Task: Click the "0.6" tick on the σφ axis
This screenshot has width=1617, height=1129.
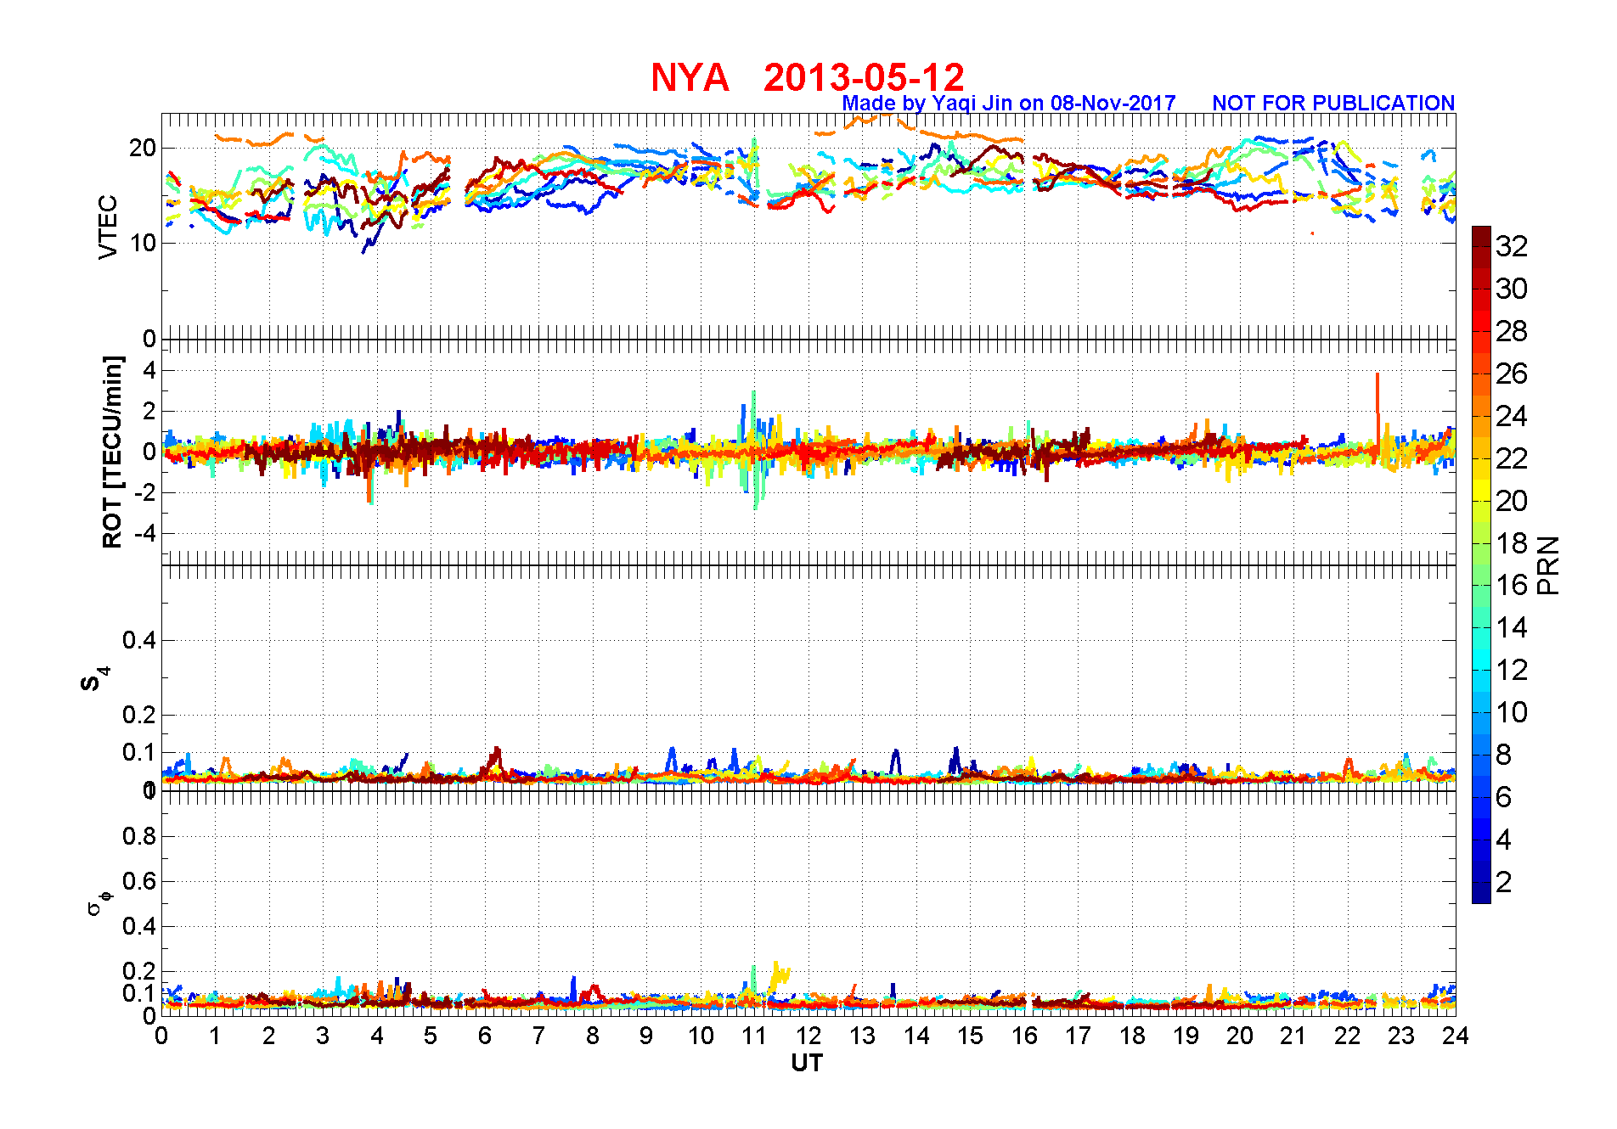Action: click(x=139, y=881)
